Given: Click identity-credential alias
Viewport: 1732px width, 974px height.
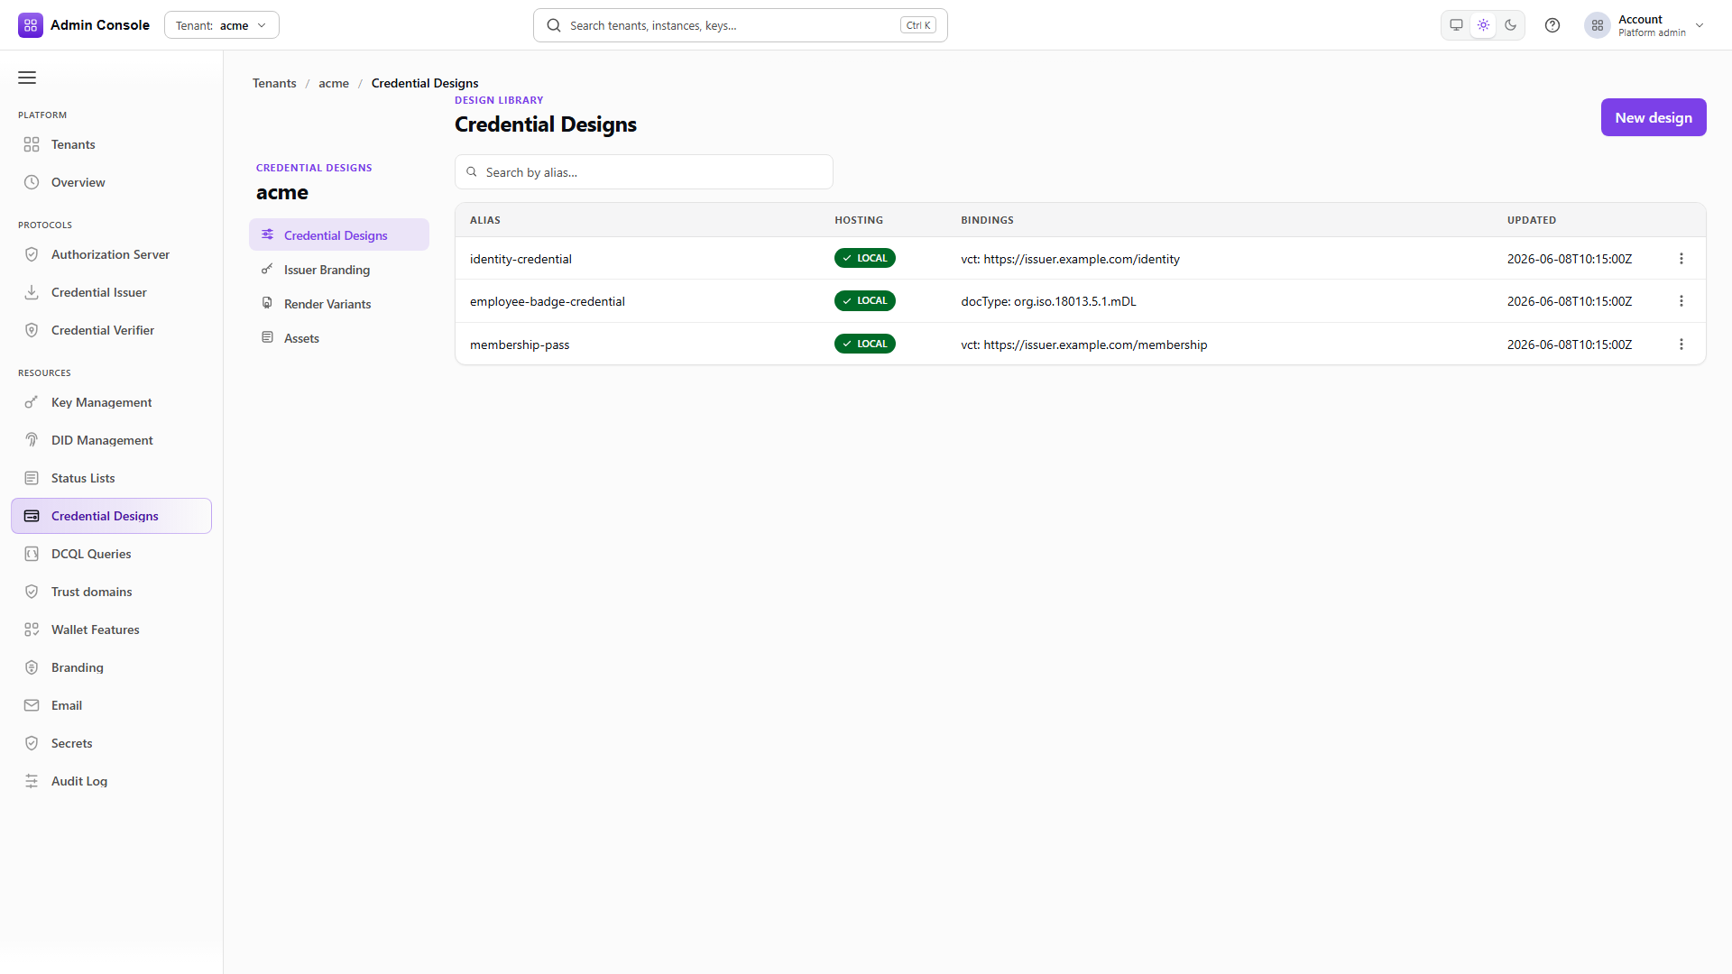Looking at the screenshot, I should coord(521,259).
